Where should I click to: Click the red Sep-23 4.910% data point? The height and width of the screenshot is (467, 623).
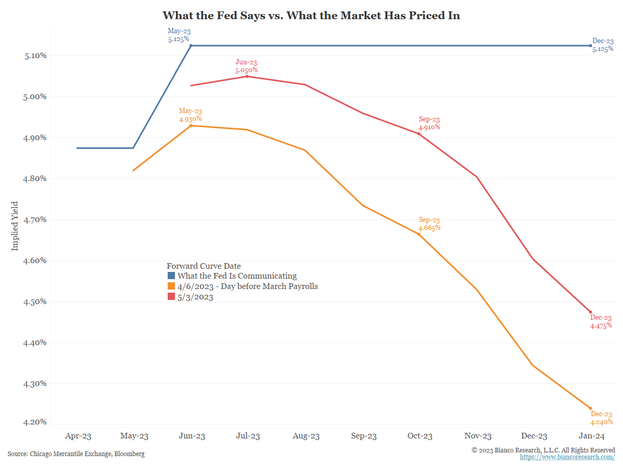click(418, 134)
